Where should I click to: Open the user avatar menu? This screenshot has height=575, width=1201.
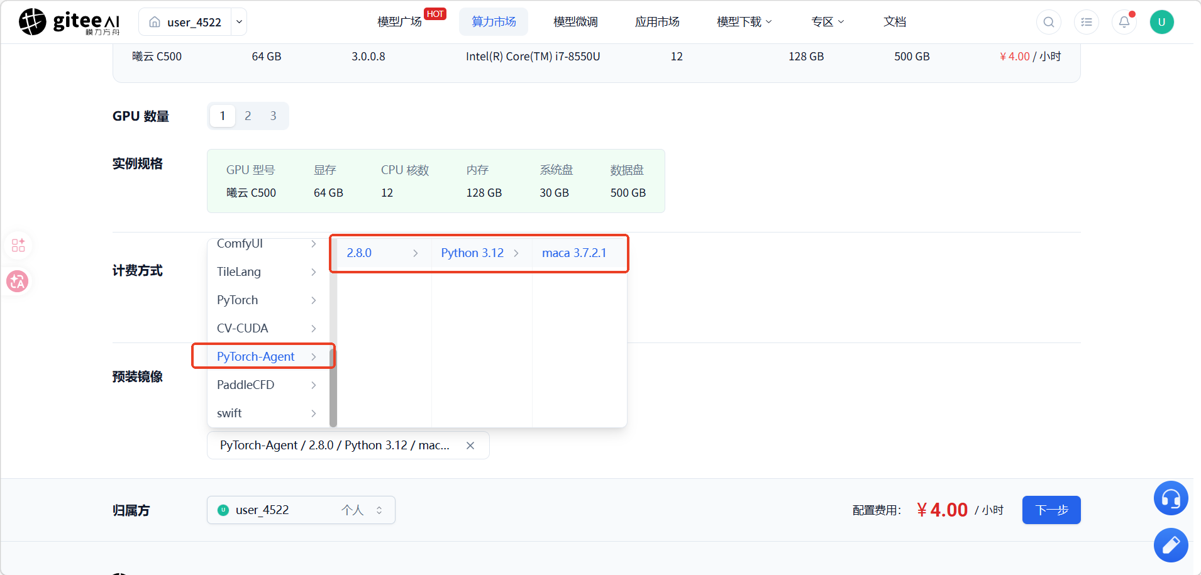(1162, 22)
